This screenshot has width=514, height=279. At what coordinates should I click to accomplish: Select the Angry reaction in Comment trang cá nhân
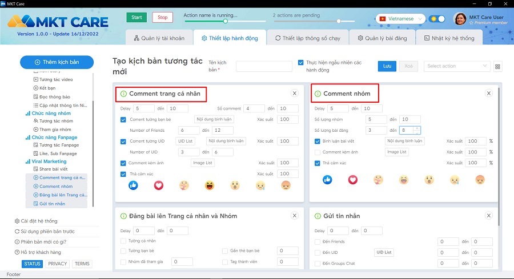[286, 185]
